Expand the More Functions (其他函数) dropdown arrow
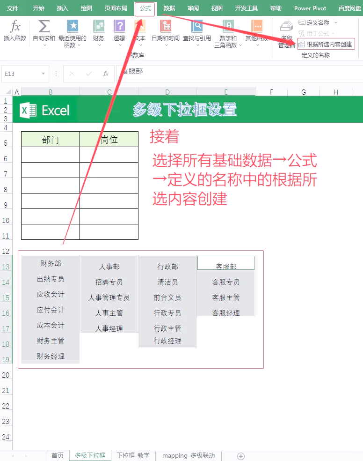The width and height of the screenshot is (363, 461). pos(258,45)
